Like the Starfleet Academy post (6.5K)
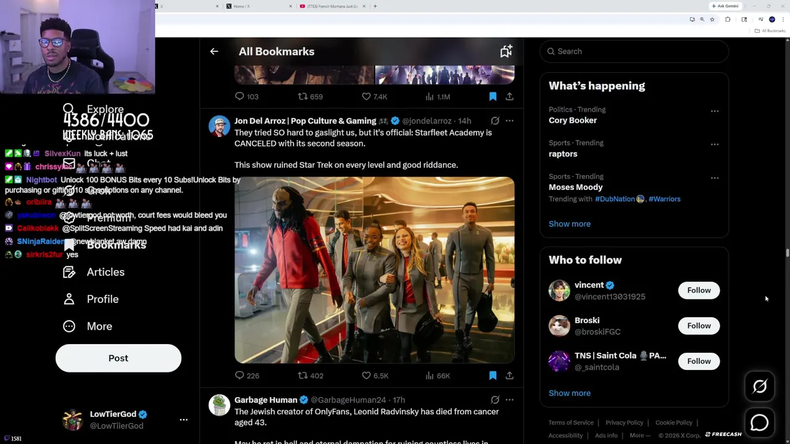This screenshot has height=444, width=790. (x=374, y=376)
